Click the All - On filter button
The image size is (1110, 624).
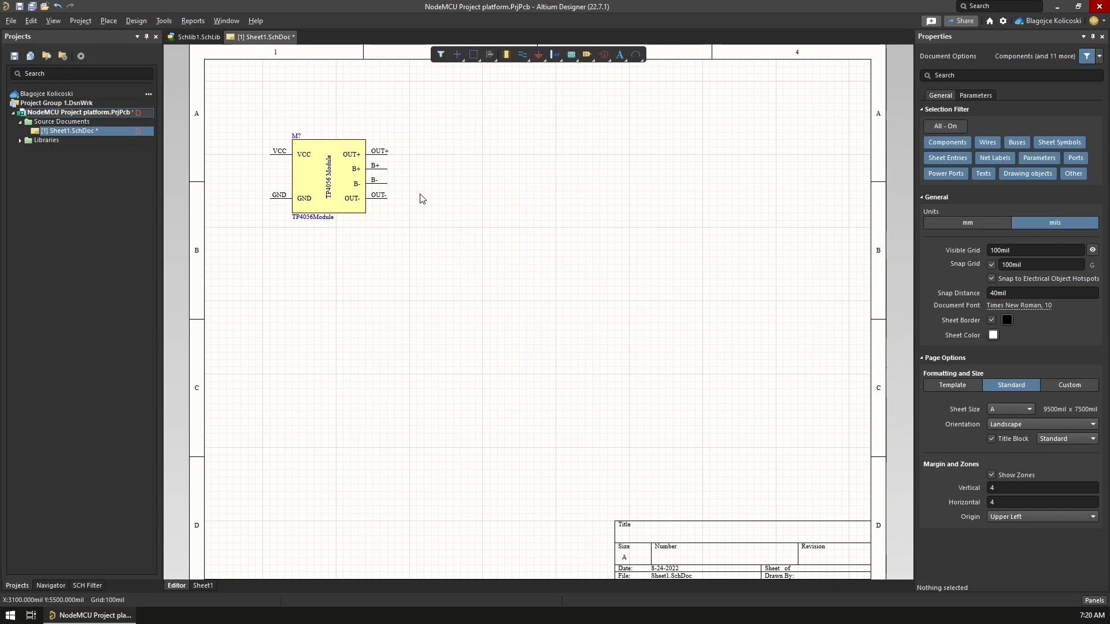tap(945, 126)
